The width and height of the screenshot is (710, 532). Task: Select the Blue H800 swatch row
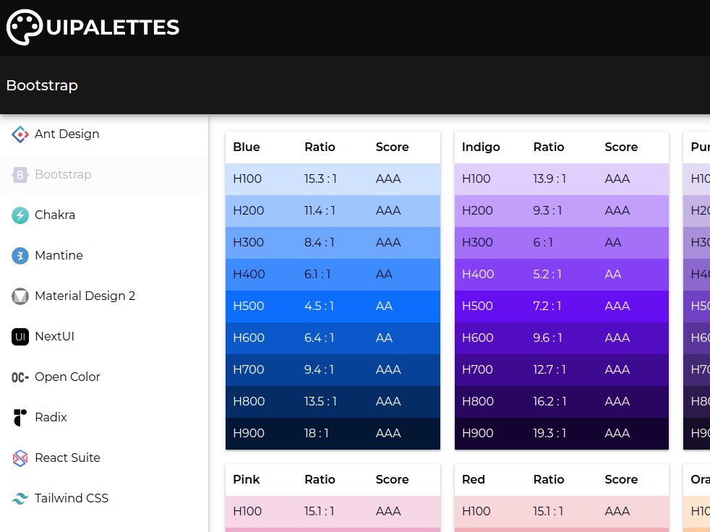[333, 402]
